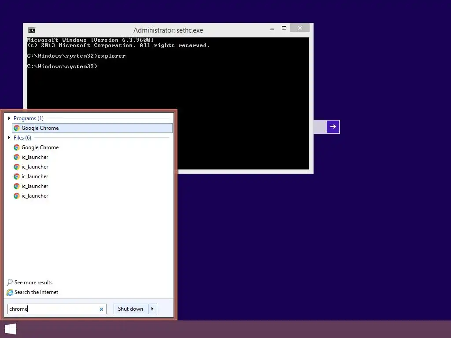Minimize the Administrator: sethc.exe window
This screenshot has height=338, width=451.
click(272, 29)
